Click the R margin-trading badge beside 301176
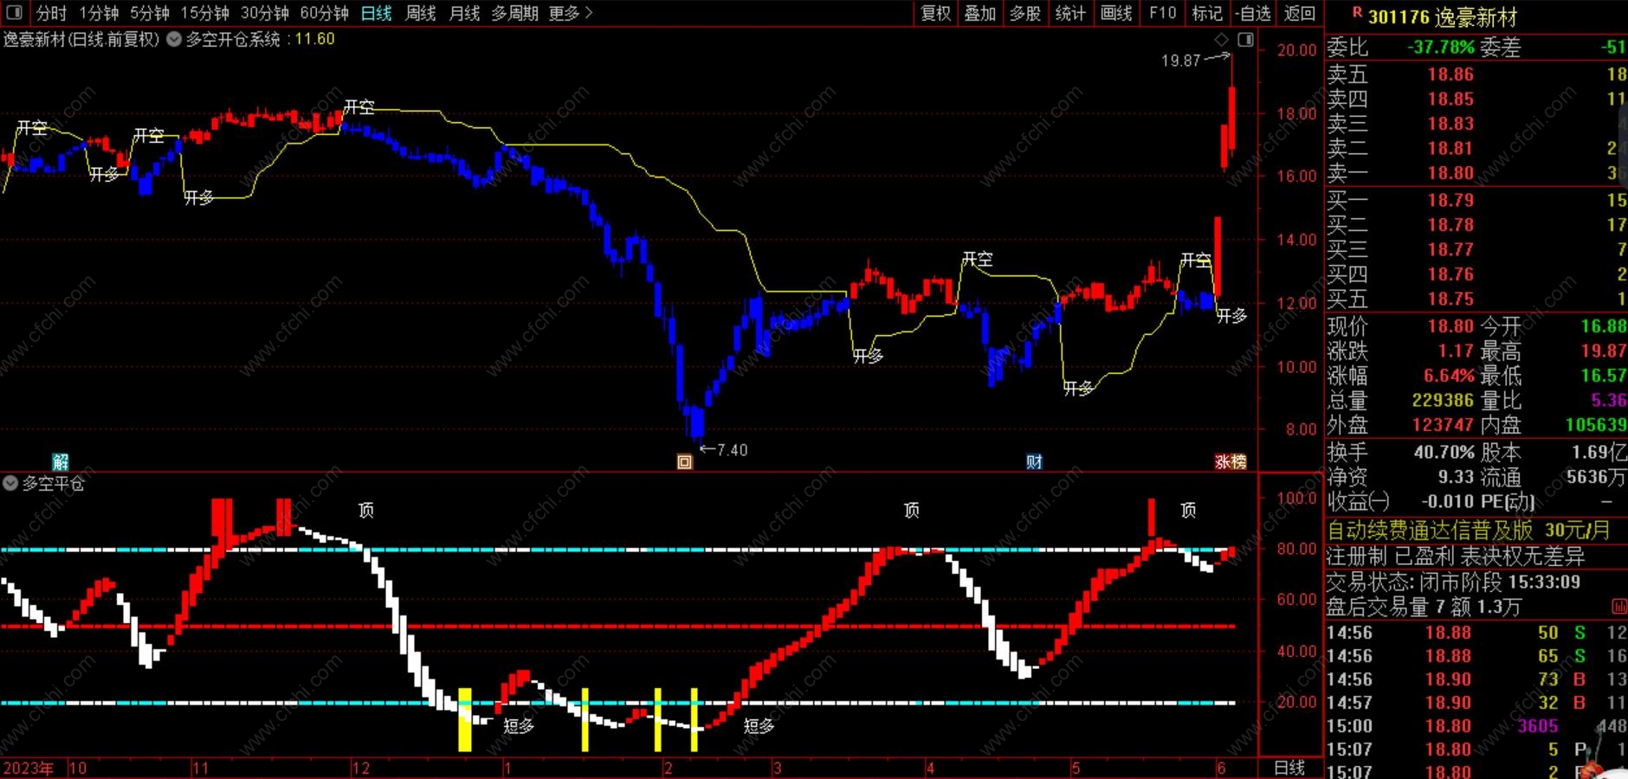Image resolution: width=1628 pixels, height=779 pixels. (x=1357, y=12)
